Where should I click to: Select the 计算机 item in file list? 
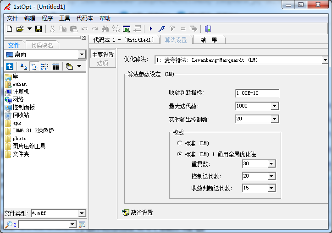click(x=17, y=92)
